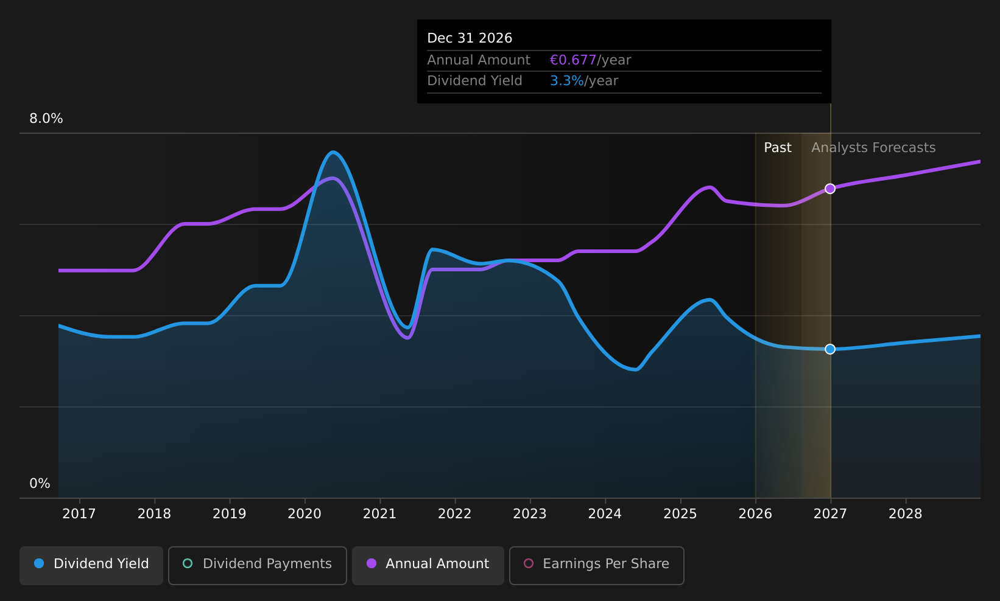
Task: Click the purple Annual Amount legend dot
Action: coord(371,563)
